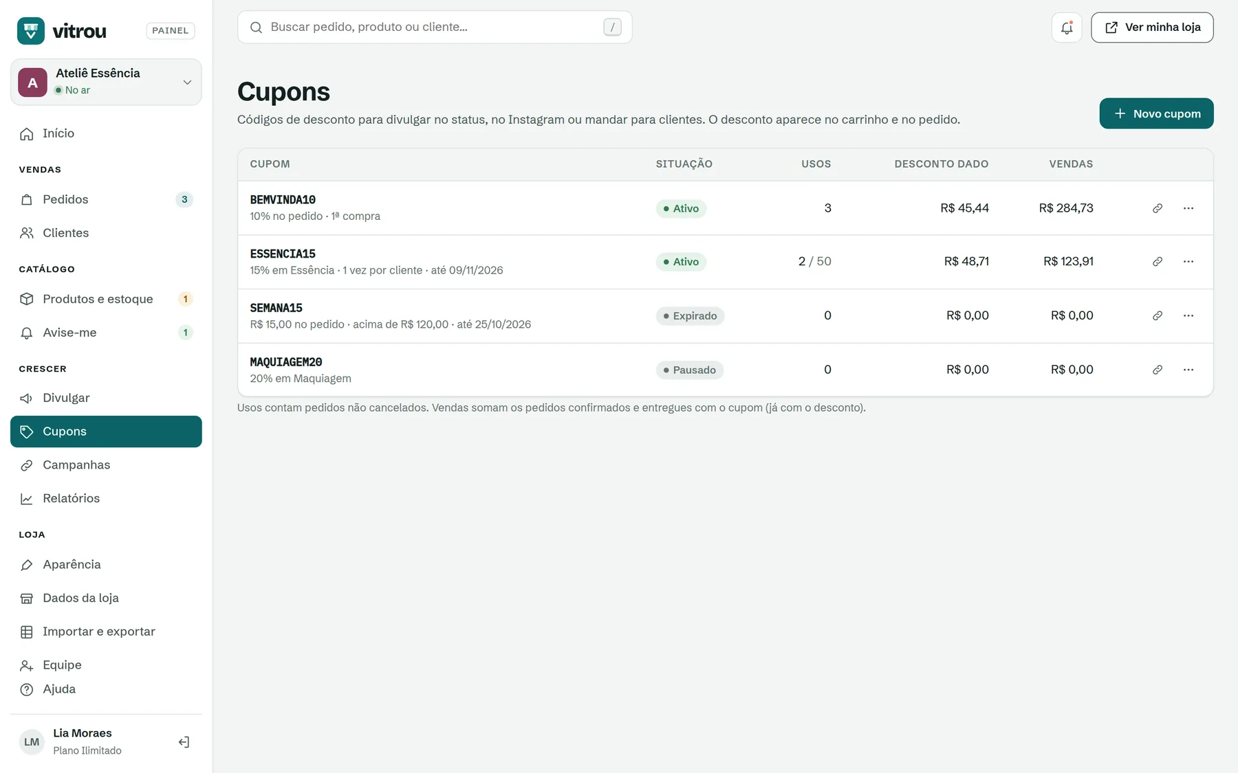Click the LM user avatar
Screen dimensions: 1238x773
(x=32, y=742)
